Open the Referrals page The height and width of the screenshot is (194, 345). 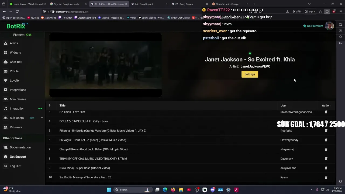(16, 127)
